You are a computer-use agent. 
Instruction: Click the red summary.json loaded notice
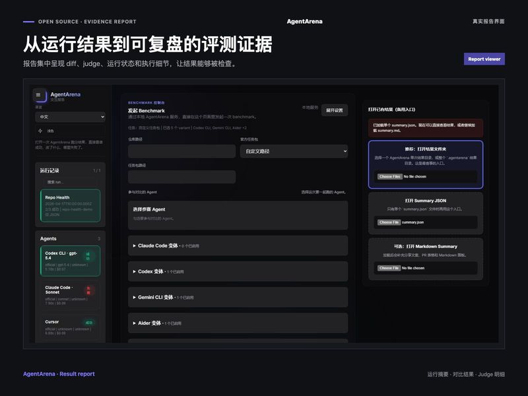426,127
